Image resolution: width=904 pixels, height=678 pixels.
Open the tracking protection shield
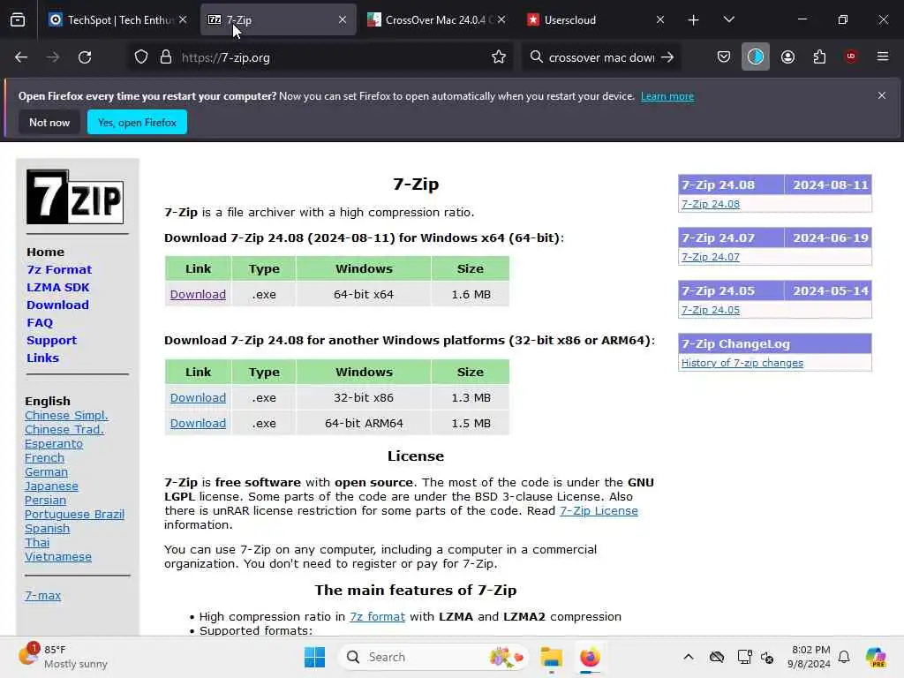tap(141, 57)
